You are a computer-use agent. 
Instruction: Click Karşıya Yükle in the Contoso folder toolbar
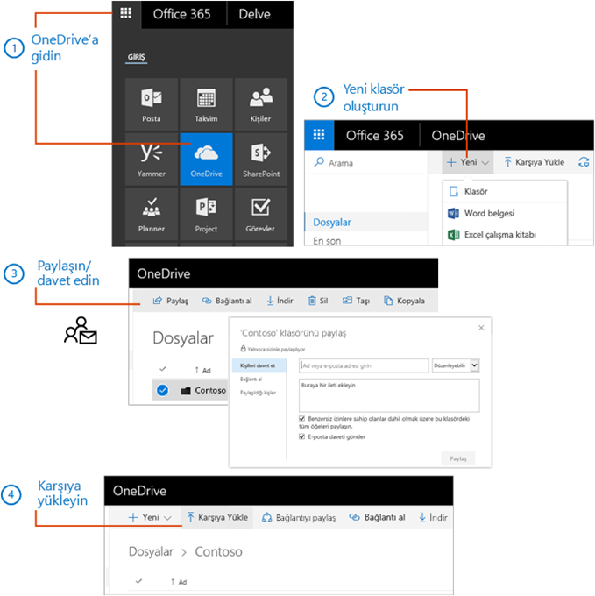point(217,517)
